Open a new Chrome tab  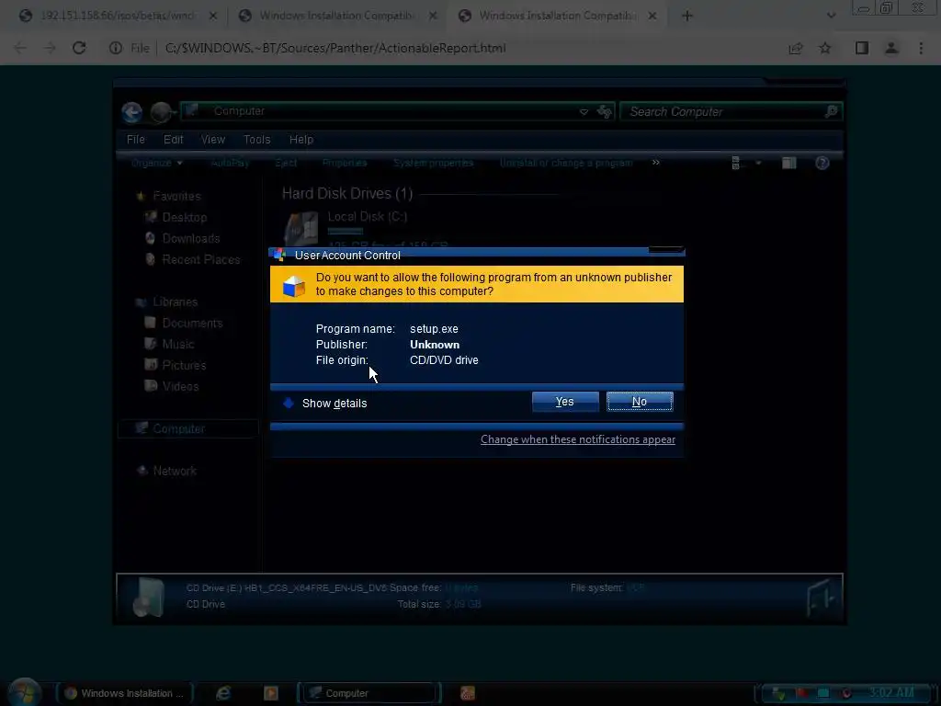click(687, 17)
